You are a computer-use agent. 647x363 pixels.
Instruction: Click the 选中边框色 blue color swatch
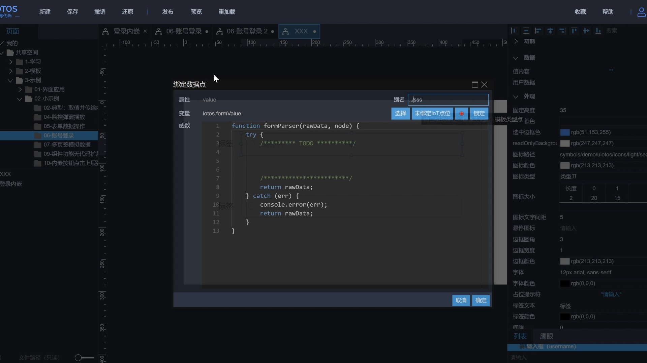[565, 132]
